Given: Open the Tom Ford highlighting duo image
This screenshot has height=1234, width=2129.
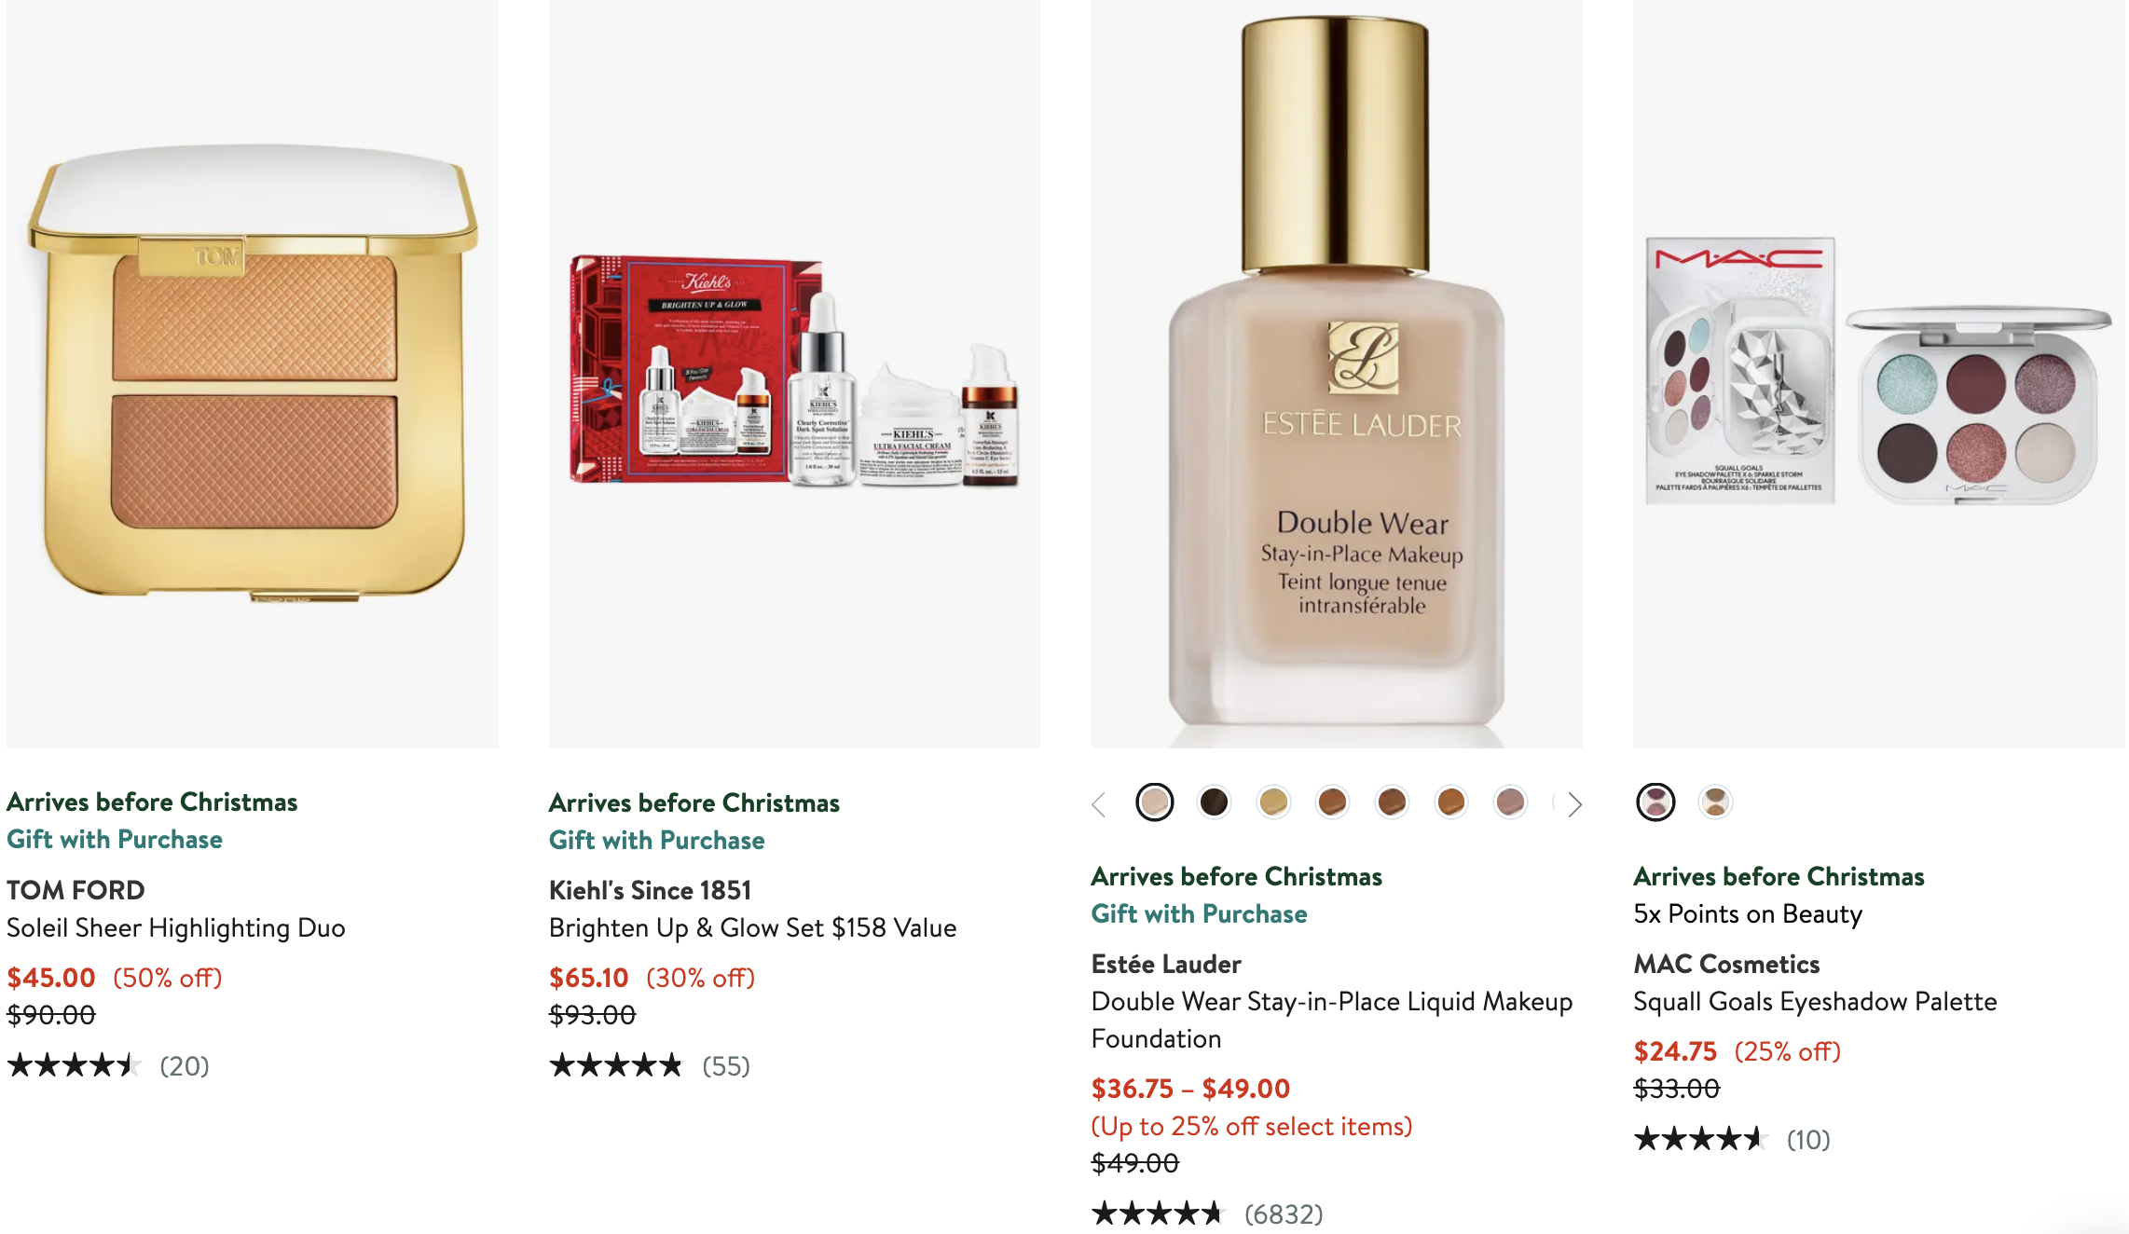Looking at the screenshot, I should pyautogui.click(x=253, y=374).
